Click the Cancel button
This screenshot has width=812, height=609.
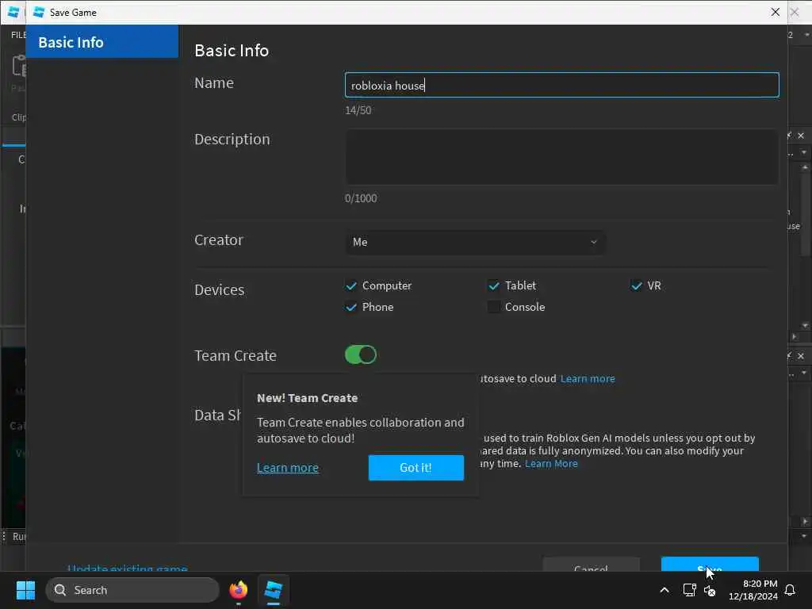(591, 565)
